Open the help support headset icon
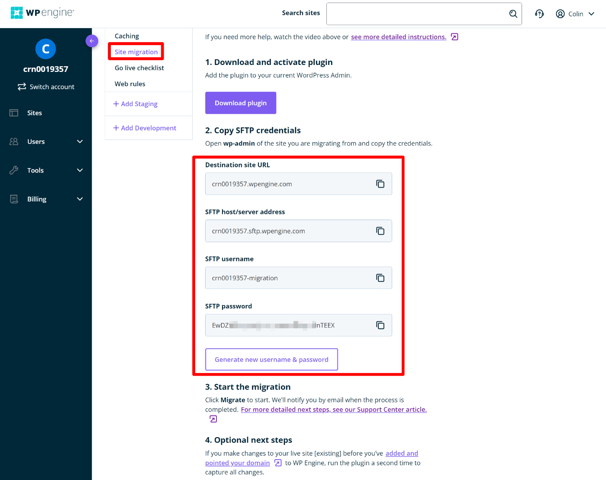The width and height of the screenshot is (606, 480). pyautogui.click(x=539, y=14)
